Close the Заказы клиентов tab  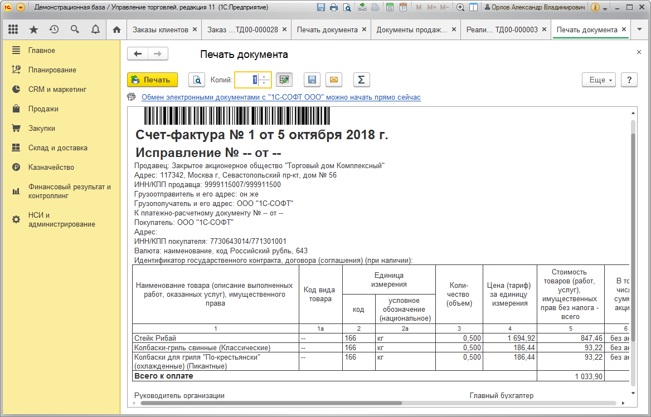(195, 30)
